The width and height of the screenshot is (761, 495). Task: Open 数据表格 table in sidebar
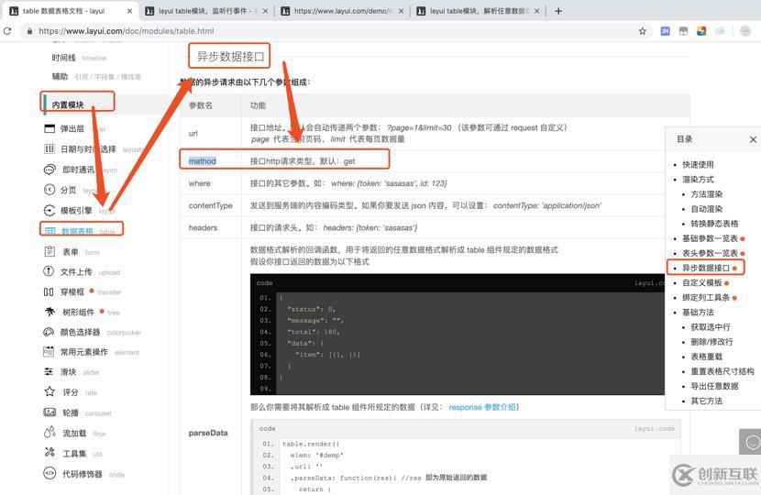81,231
